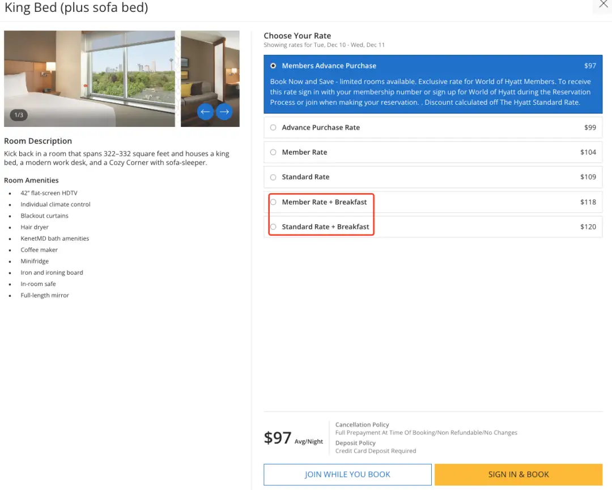Screen dimensions: 612x490
Task: Click the $97 price on Members Advance Purchase
Action: 590,66
